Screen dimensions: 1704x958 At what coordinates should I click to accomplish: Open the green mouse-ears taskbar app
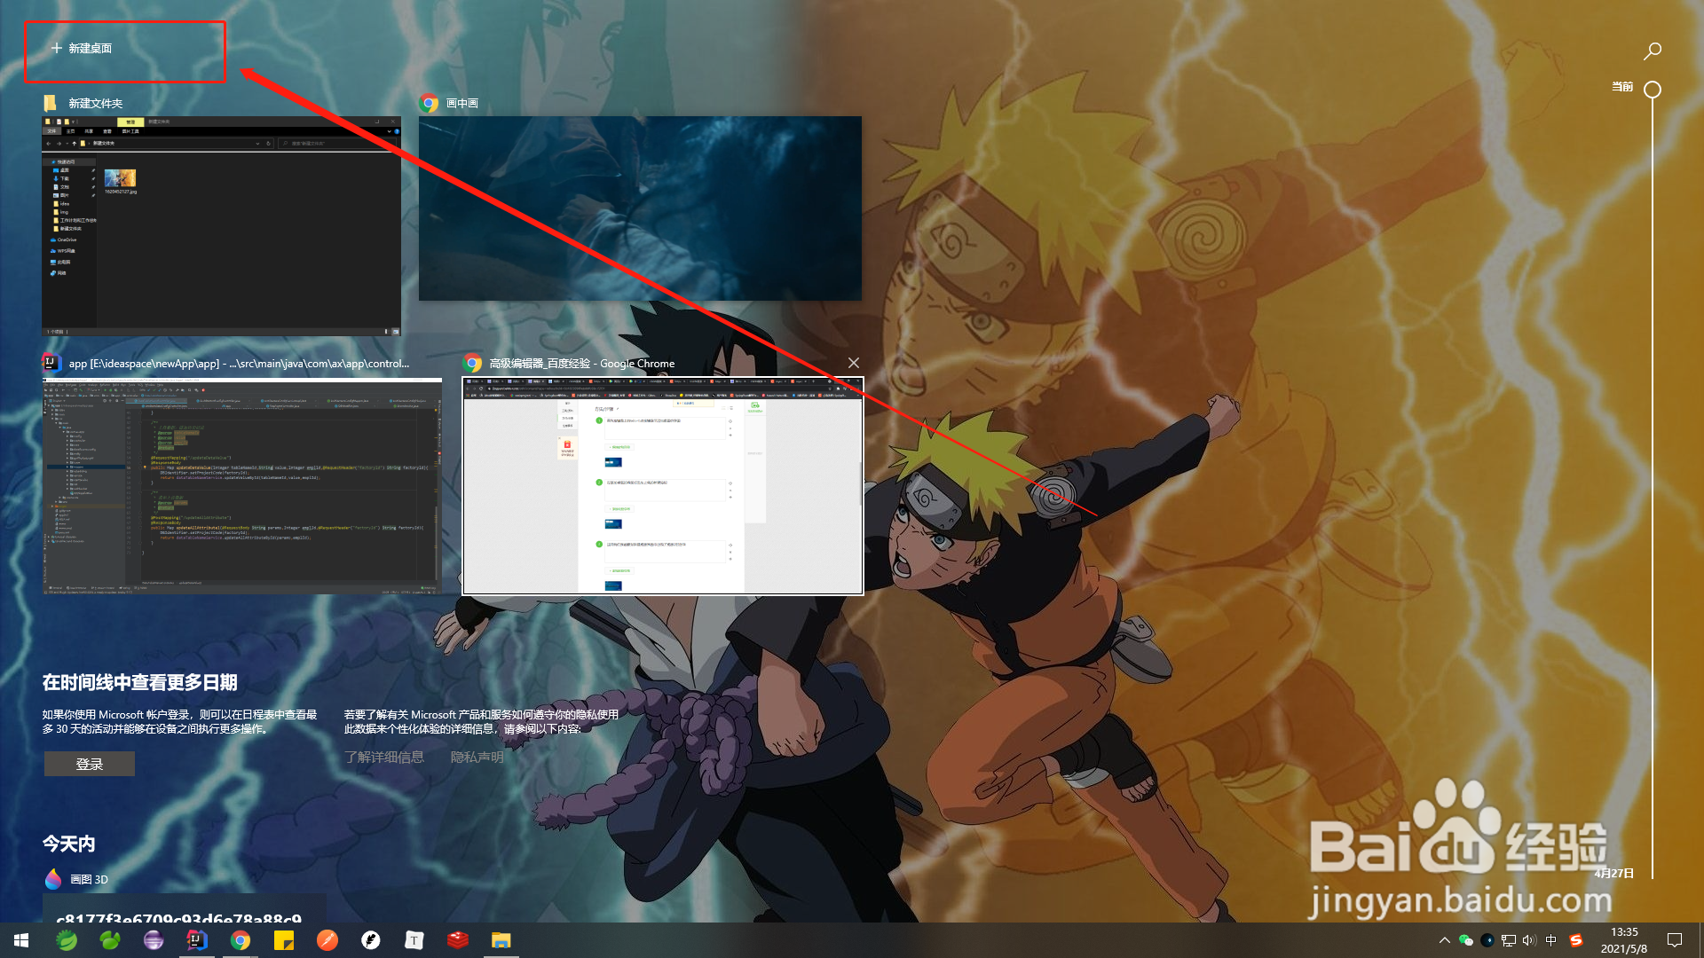point(110,940)
